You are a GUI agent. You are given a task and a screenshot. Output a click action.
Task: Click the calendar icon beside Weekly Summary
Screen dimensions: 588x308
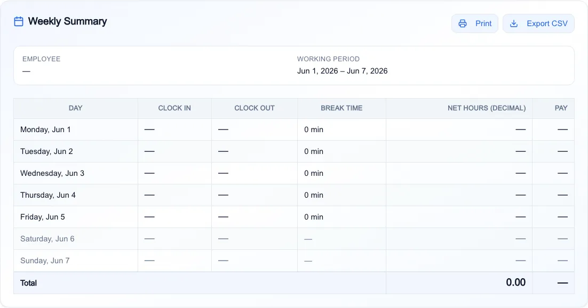coord(18,21)
